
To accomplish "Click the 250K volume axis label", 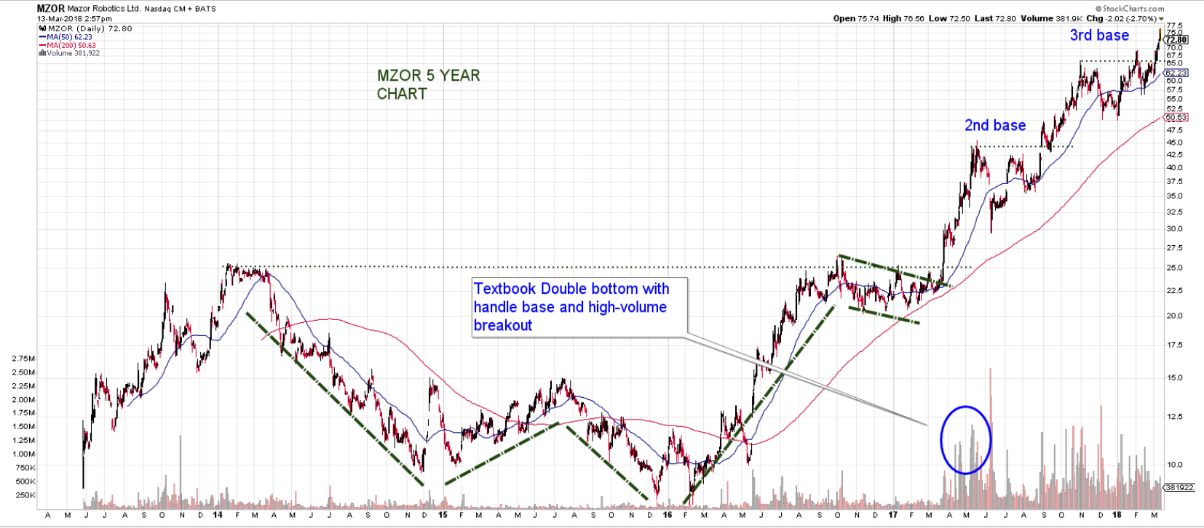I will (x=25, y=495).
